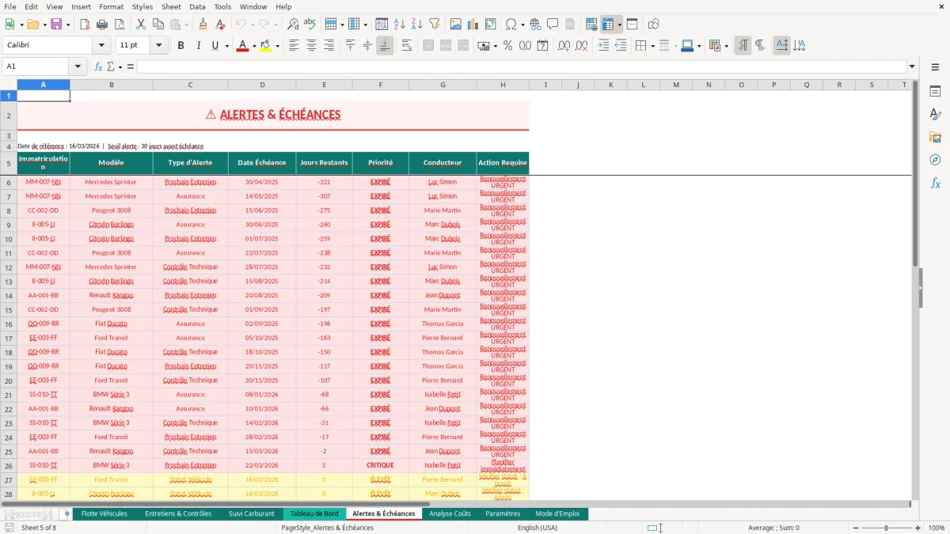Screen dimensions: 950x534
Task: Click the Insert Image icon
Action: 456,25
